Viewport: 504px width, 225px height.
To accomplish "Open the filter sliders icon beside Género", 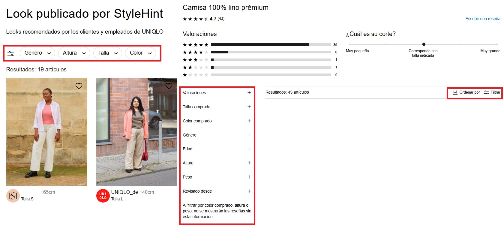I will [x=11, y=54].
